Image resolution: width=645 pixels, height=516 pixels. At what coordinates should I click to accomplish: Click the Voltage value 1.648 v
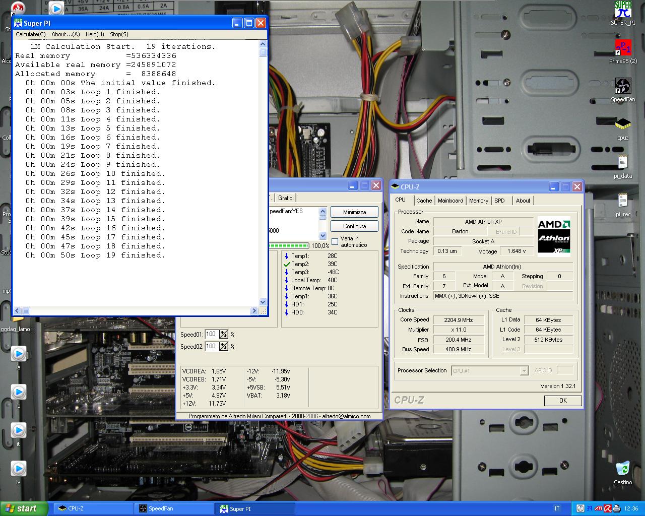tap(517, 251)
